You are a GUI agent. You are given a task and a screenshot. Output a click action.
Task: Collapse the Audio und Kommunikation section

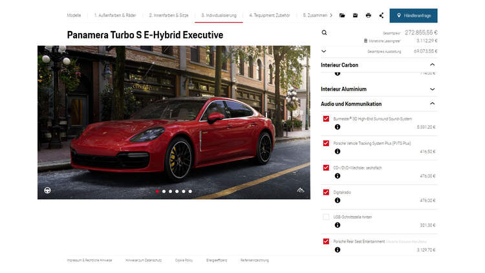point(432,104)
